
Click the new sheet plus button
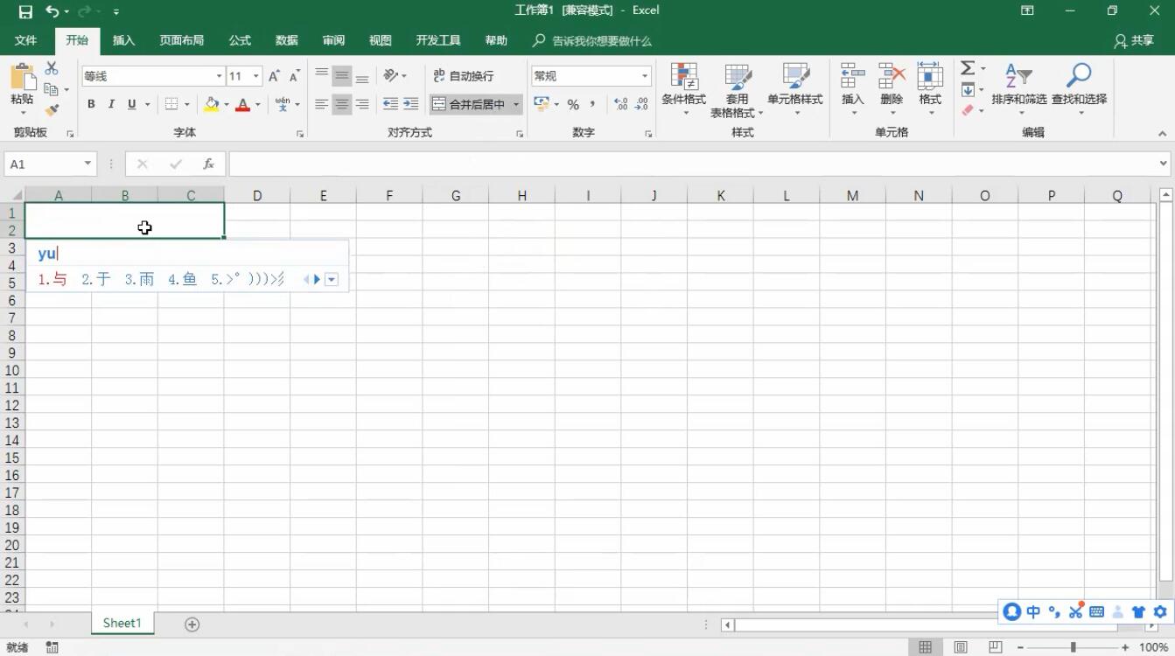coord(192,624)
